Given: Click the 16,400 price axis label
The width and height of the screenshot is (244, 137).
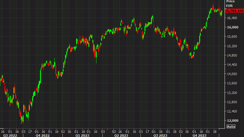Looking at the screenshot, I should pos(232,18).
